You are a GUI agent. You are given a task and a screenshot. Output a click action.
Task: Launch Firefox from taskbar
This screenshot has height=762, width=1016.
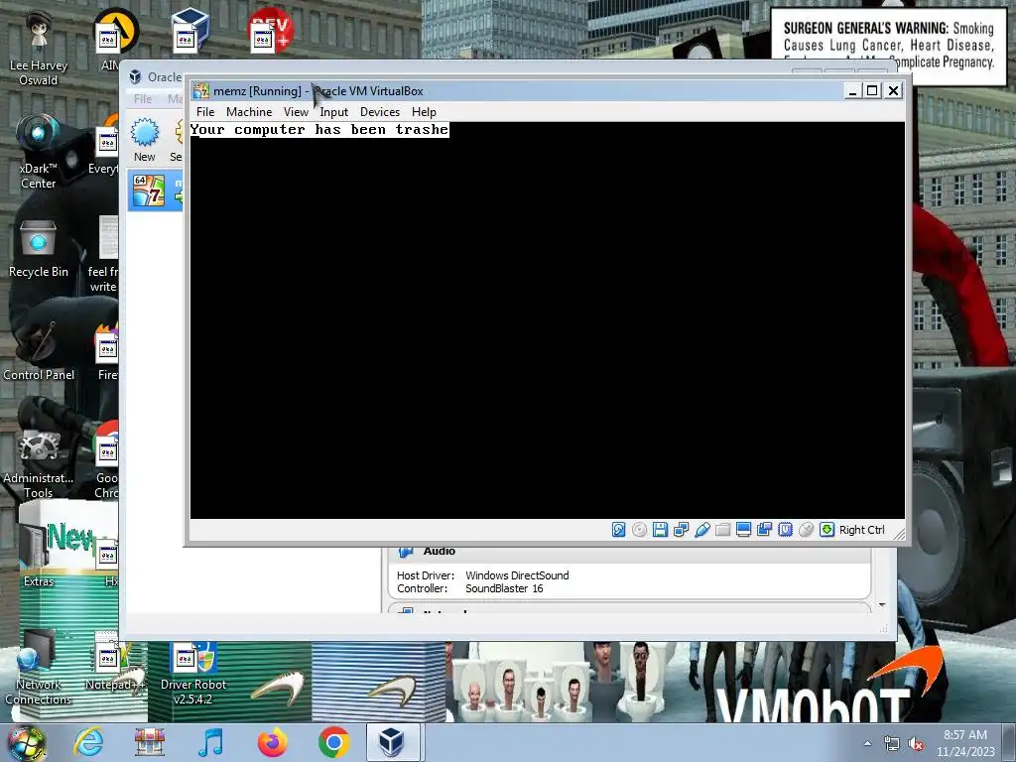[272, 742]
